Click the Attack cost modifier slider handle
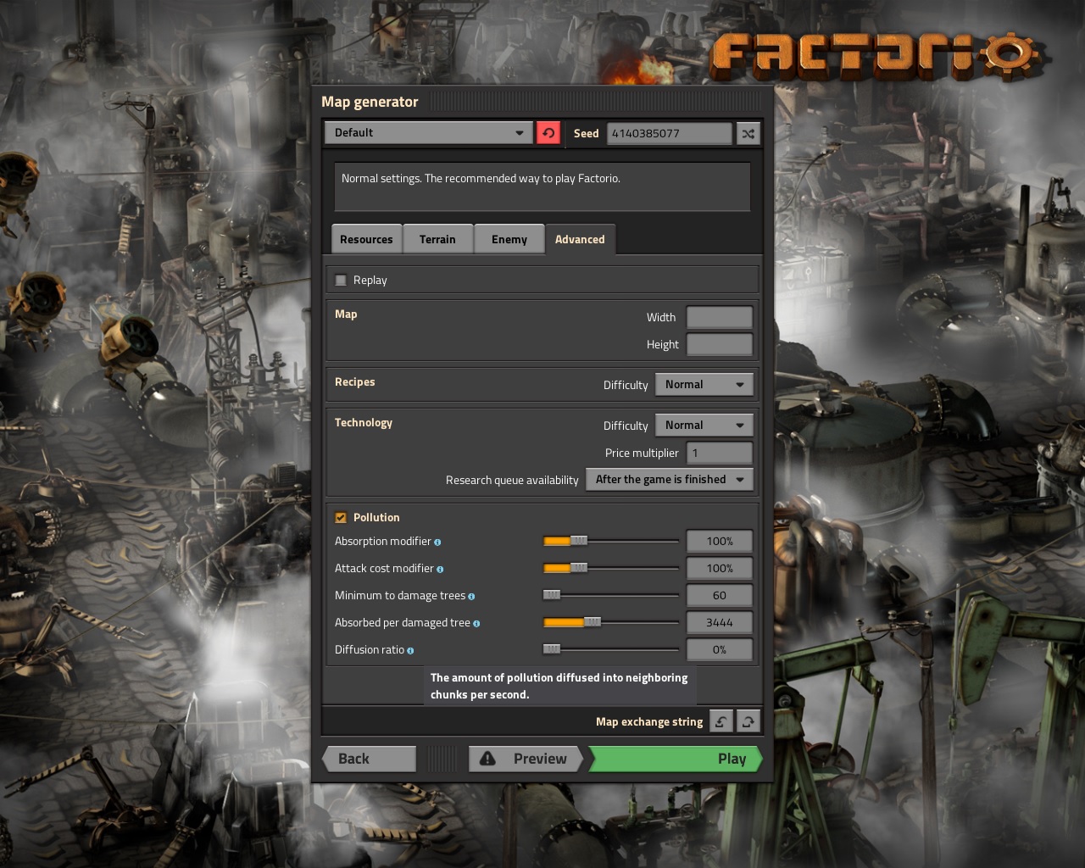 coord(579,568)
